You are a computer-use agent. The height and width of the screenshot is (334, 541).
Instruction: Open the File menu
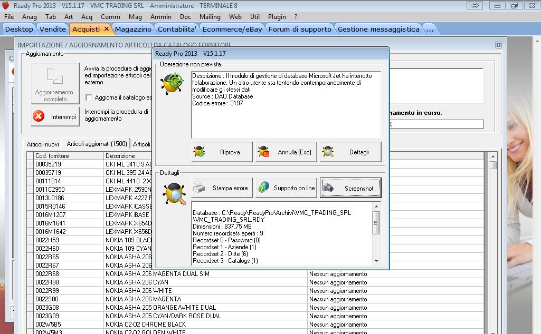9,16
